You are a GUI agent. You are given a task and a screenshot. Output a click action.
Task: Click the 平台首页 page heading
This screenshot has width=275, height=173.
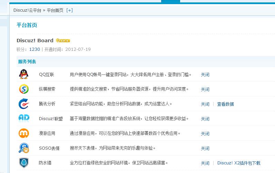[x=27, y=25]
